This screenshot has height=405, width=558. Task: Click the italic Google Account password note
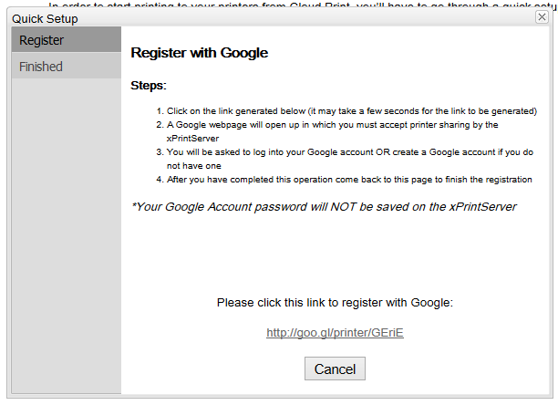coord(324,206)
